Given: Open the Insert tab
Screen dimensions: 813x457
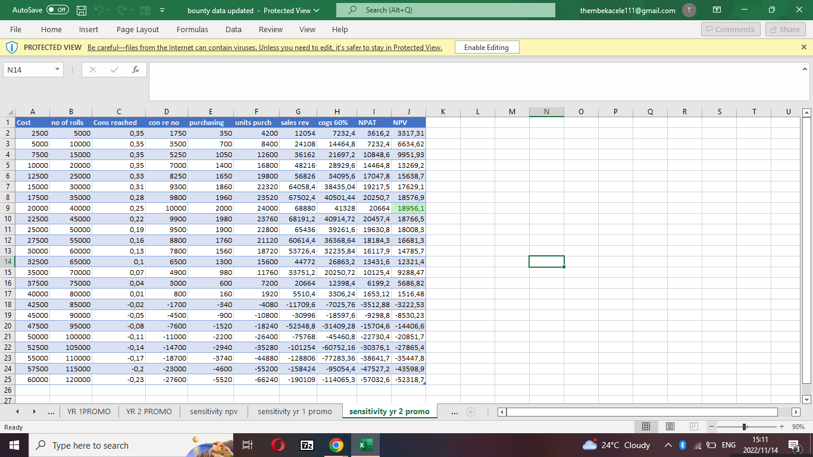Looking at the screenshot, I should tap(89, 29).
